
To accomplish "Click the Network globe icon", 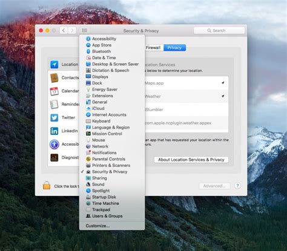I will (x=88, y=146).
